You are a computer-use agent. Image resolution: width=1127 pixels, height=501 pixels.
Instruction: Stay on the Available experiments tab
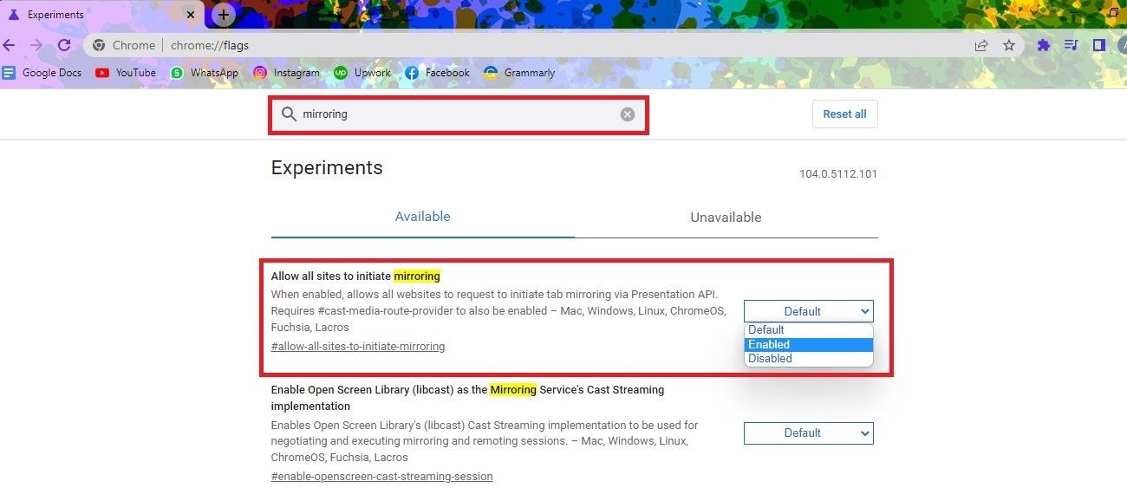(x=422, y=217)
